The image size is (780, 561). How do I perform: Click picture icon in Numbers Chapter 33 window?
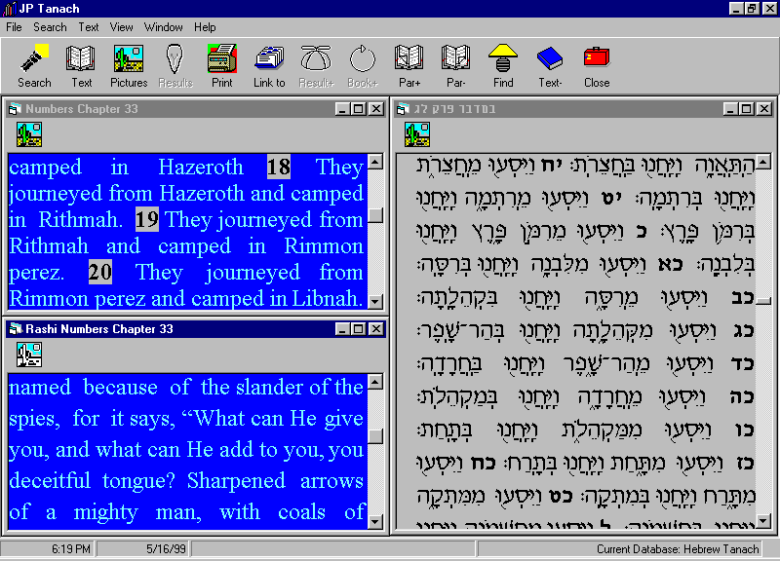[x=29, y=134]
